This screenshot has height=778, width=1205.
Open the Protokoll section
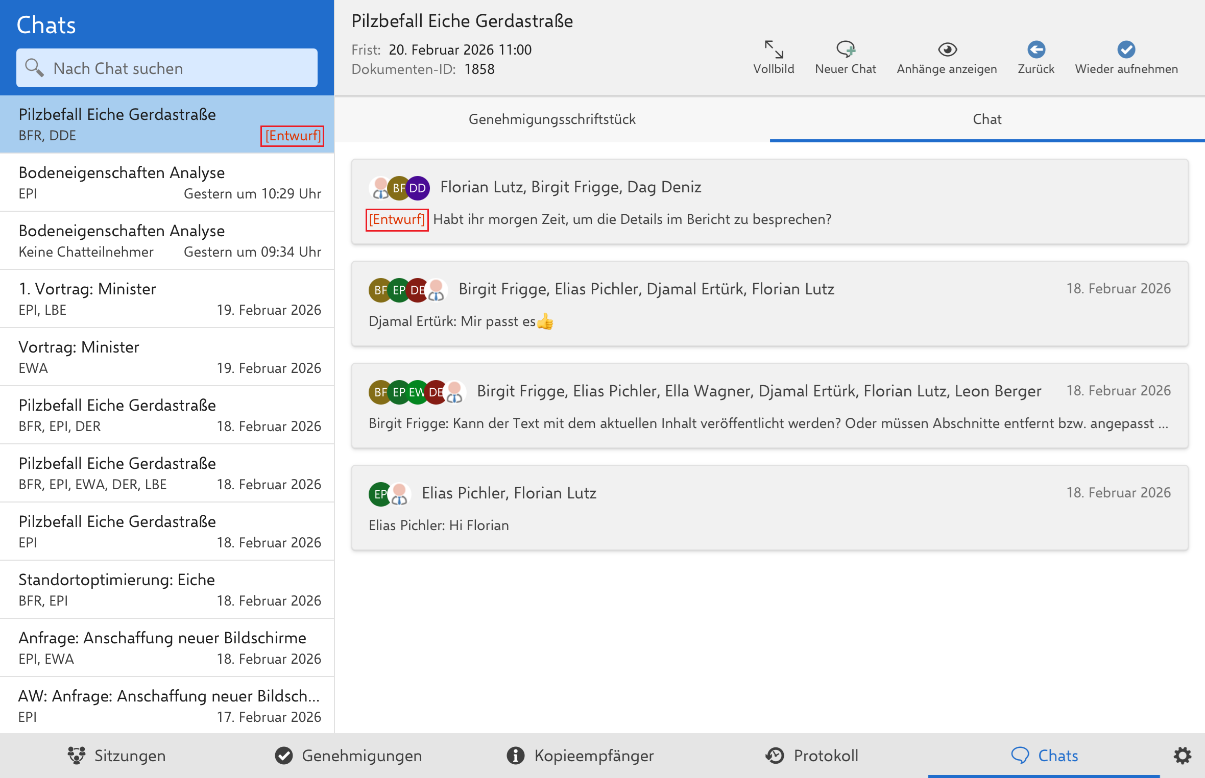[x=812, y=756]
